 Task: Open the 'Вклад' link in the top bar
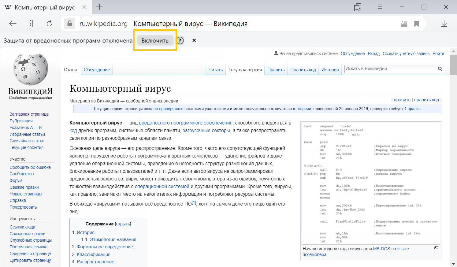pos(374,54)
